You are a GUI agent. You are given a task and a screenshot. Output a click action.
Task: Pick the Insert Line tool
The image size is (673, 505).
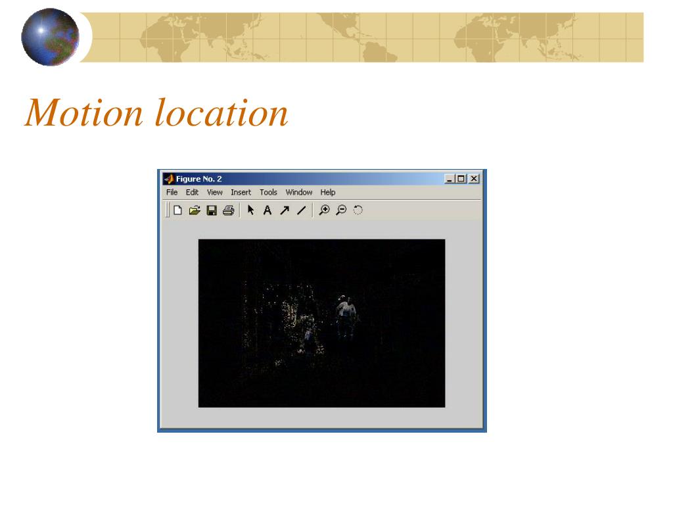[301, 210]
